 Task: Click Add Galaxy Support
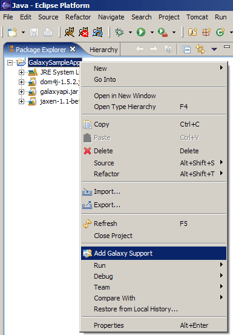pyautogui.click(x=154, y=253)
